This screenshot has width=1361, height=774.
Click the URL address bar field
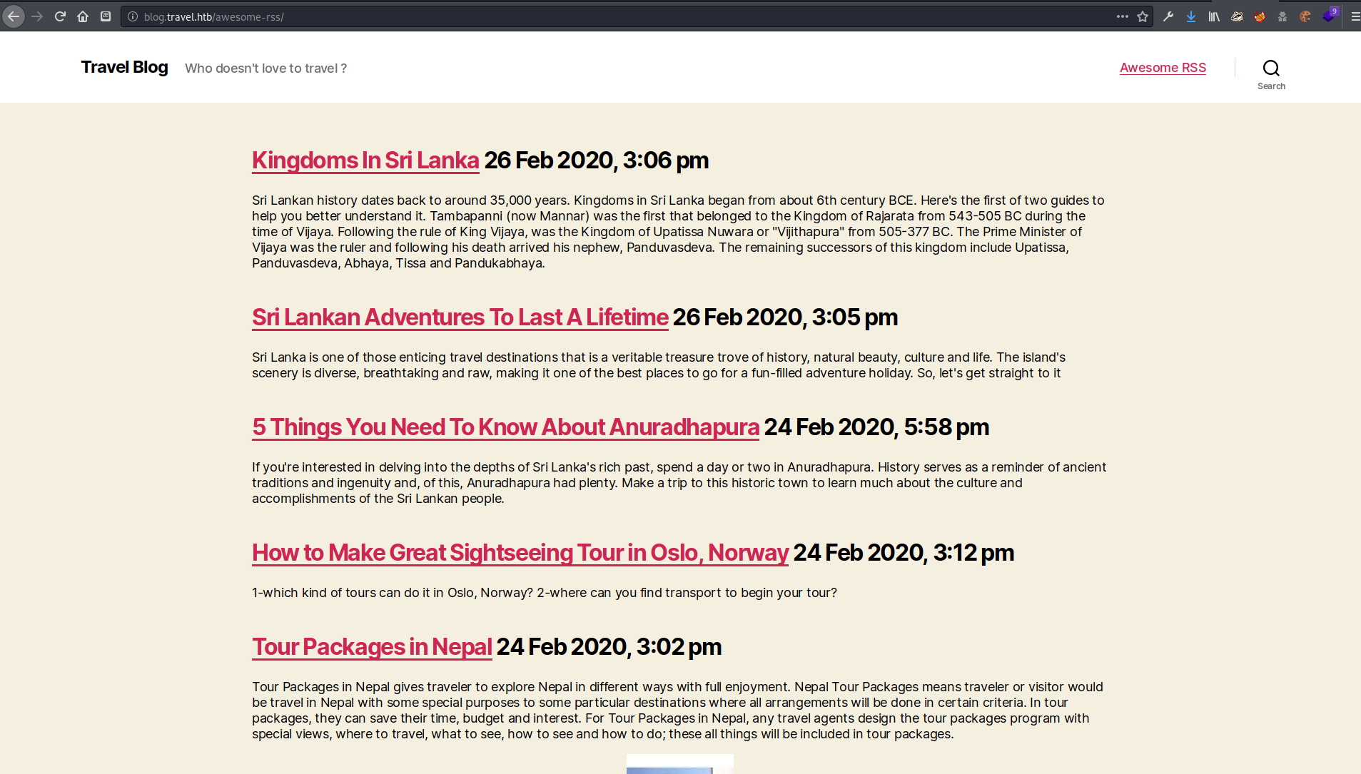[x=607, y=16]
